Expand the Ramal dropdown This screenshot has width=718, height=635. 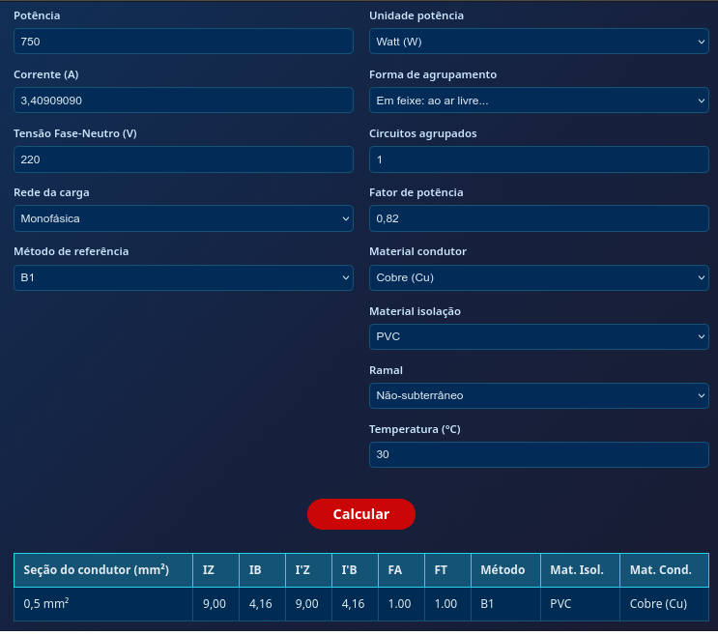pyautogui.click(x=538, y=395)
